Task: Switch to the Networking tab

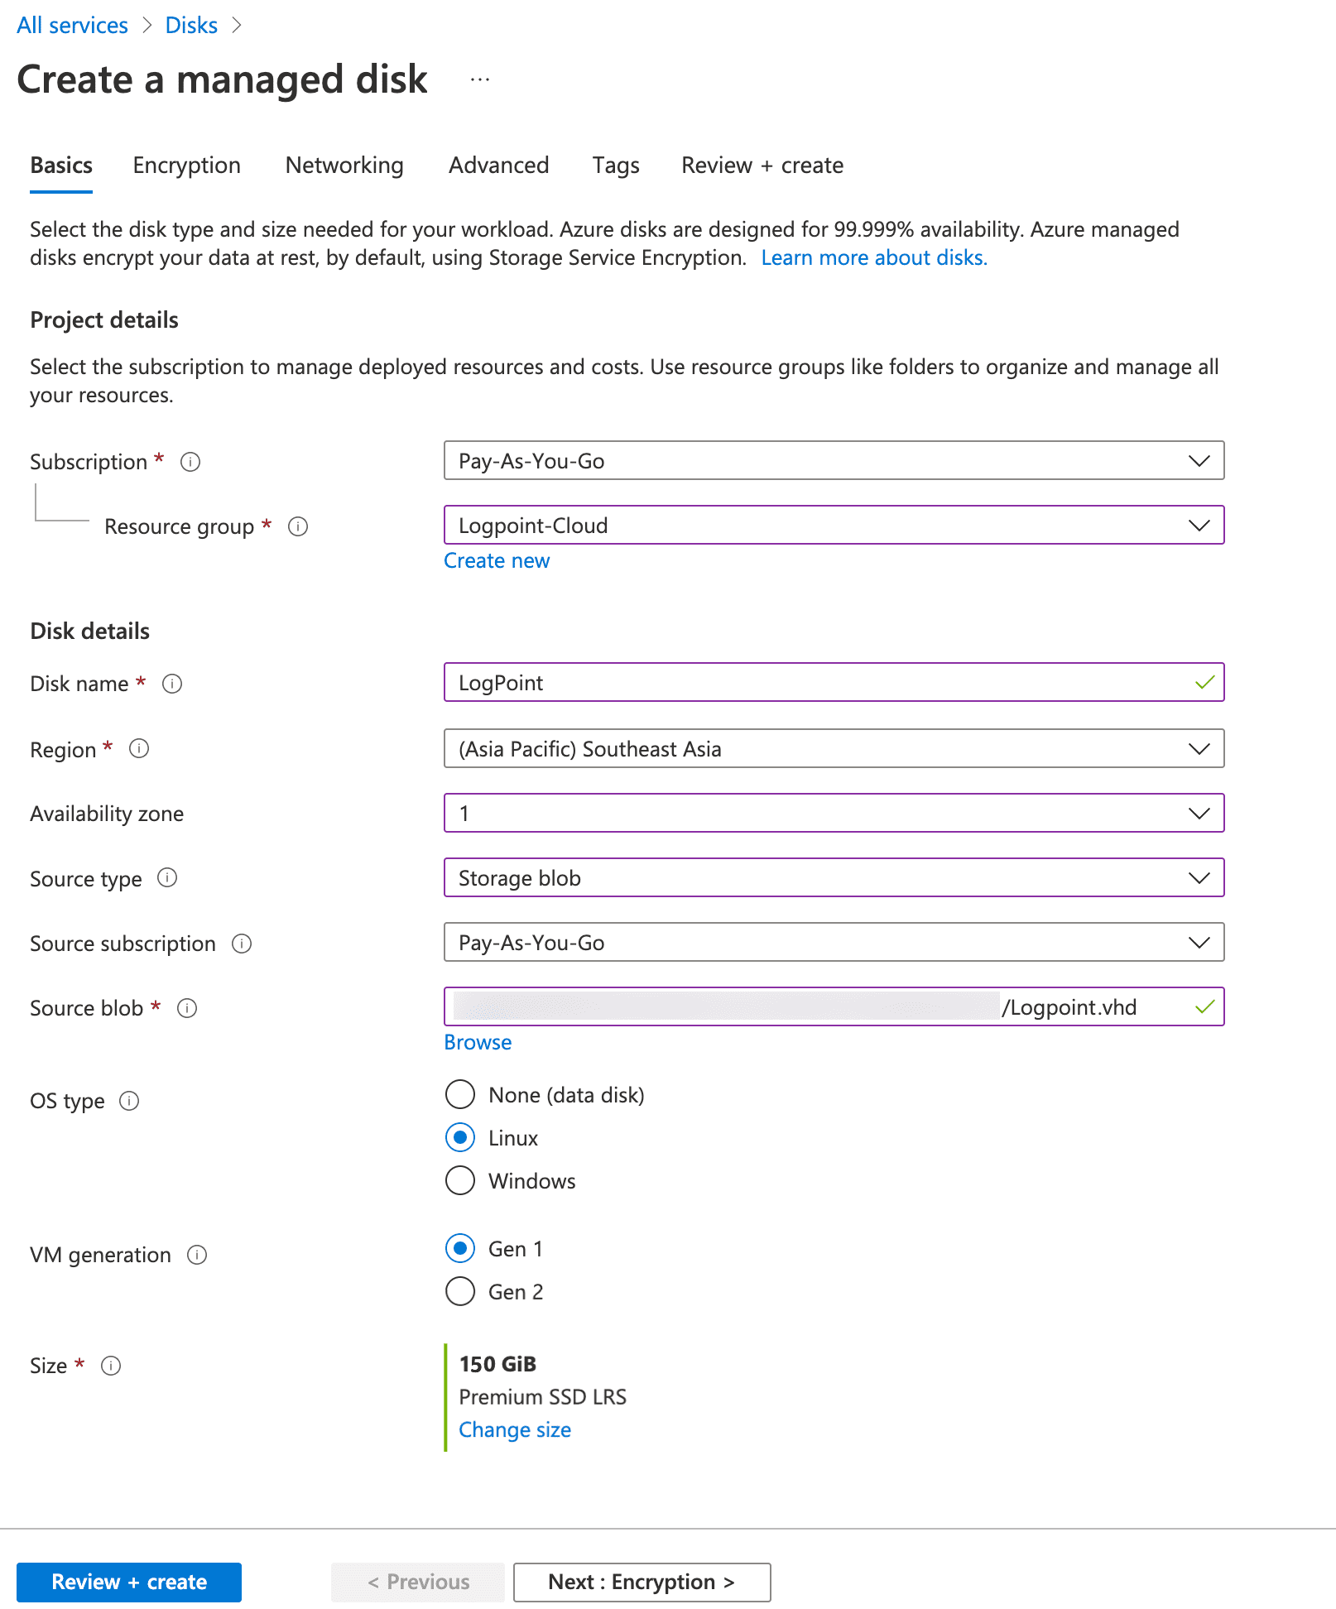Action: pyautogui.click(x=344, y=166)
